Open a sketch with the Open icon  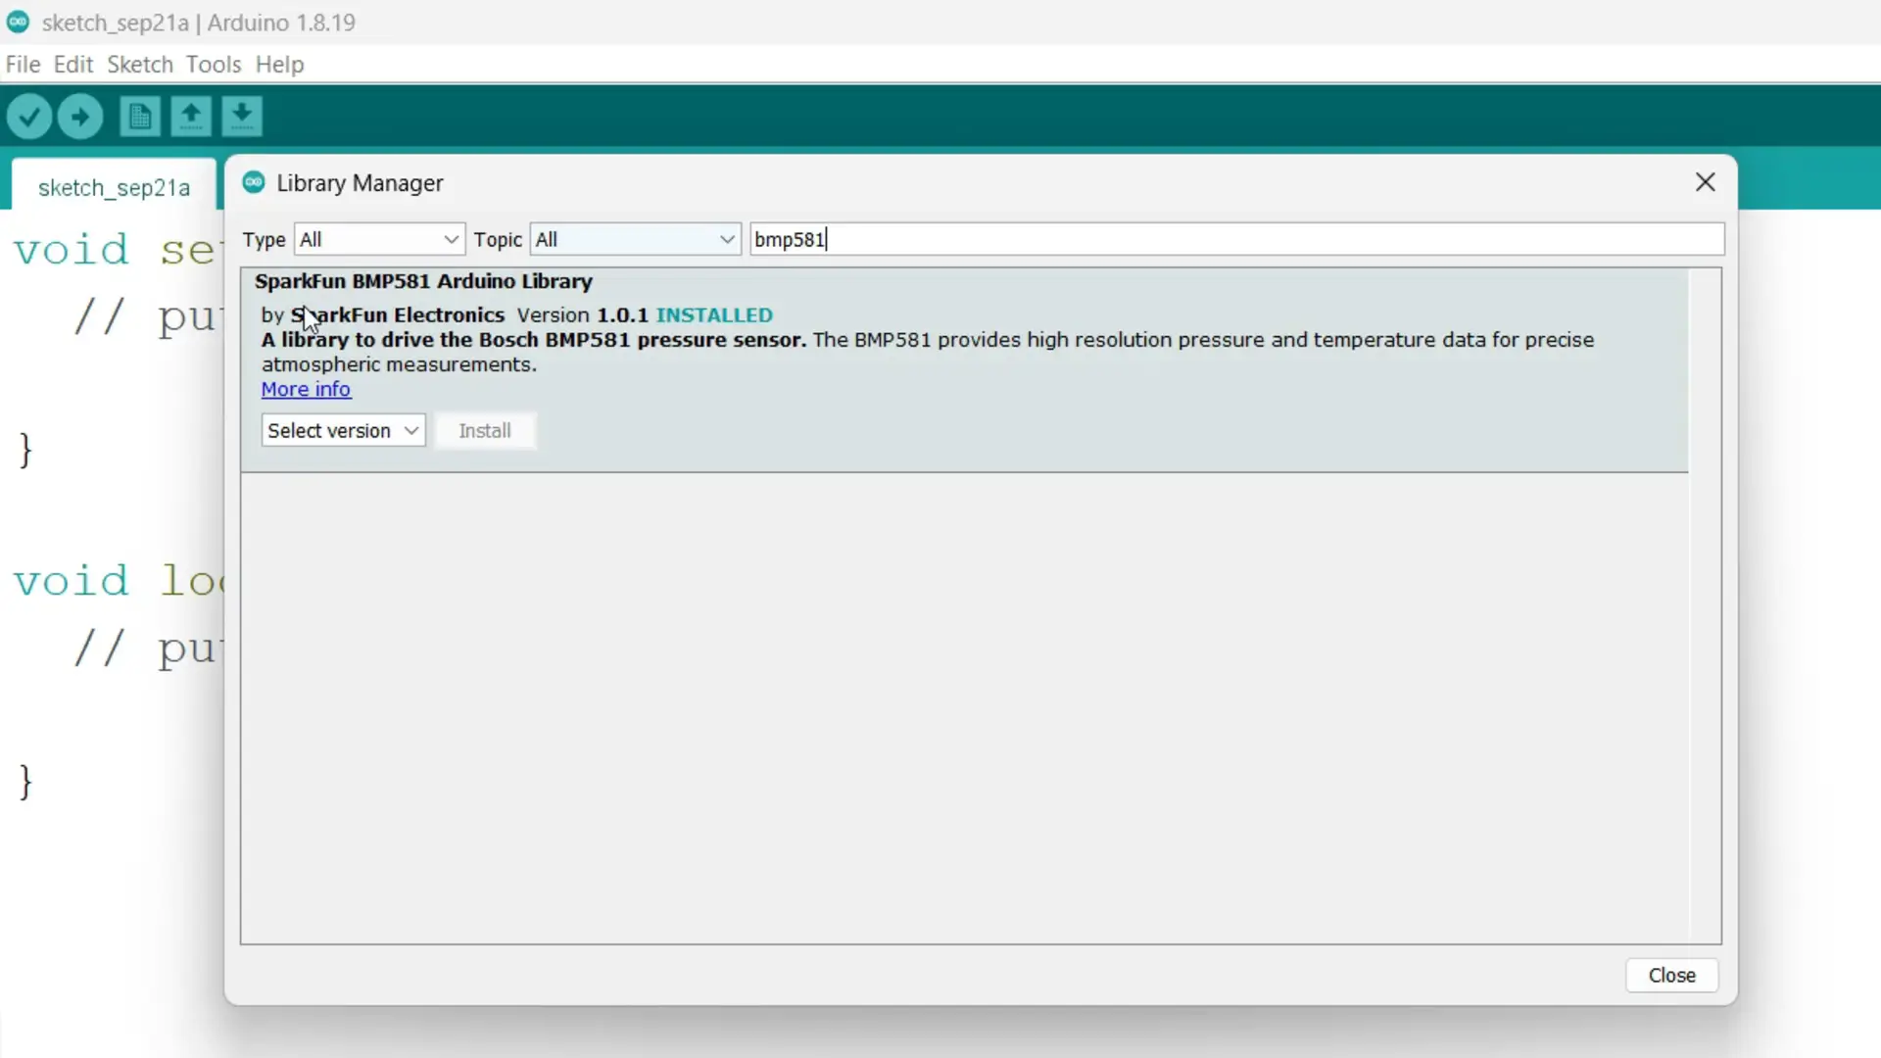click(191, 117)
